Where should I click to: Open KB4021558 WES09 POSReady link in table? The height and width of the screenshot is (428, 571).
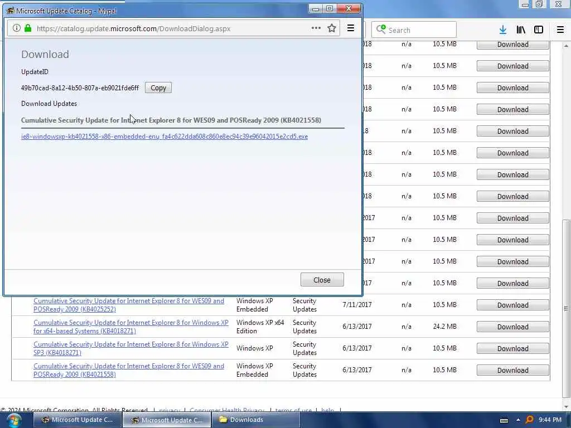(x=129, y=370)
